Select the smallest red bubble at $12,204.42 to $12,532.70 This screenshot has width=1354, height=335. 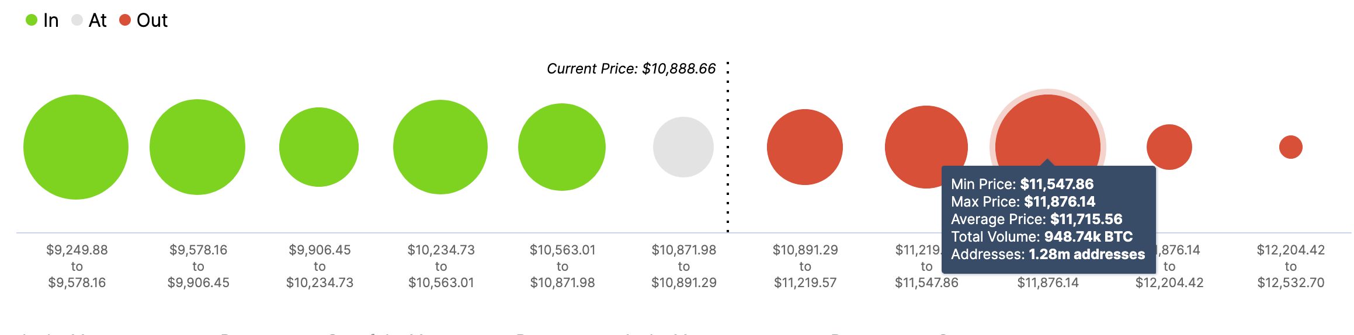coord(1291,147)
